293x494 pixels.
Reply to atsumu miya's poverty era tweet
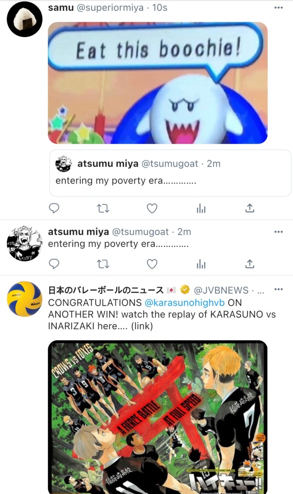pyautogui.click(x=54, y=264)
